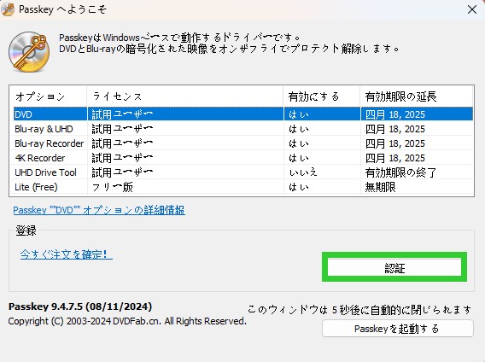The width and height of the screenshot is (485, 362).
Task: Click the 四月 18, 2025 date in 4K Recorder row
Action: (x=395, y=158)
